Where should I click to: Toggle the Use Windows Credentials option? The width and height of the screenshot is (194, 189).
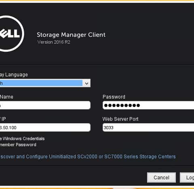pyautogui.click(x=22, y=139)
